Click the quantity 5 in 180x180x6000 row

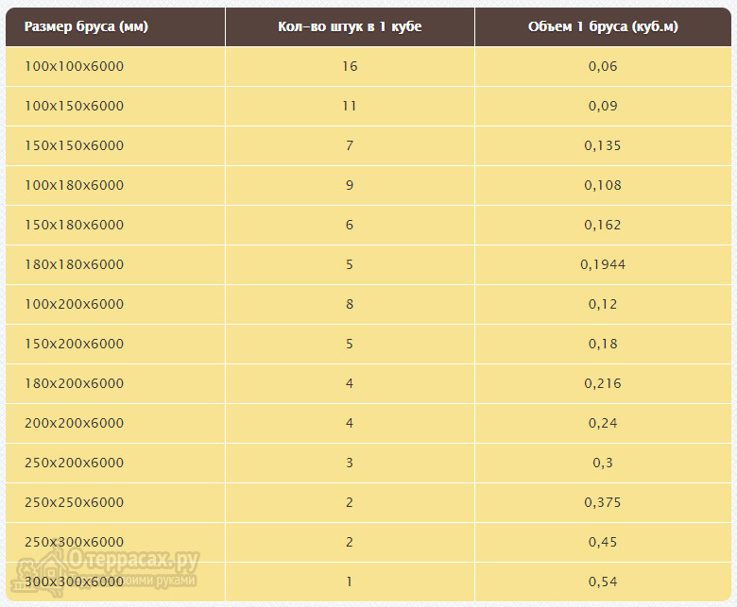(350, 264)
